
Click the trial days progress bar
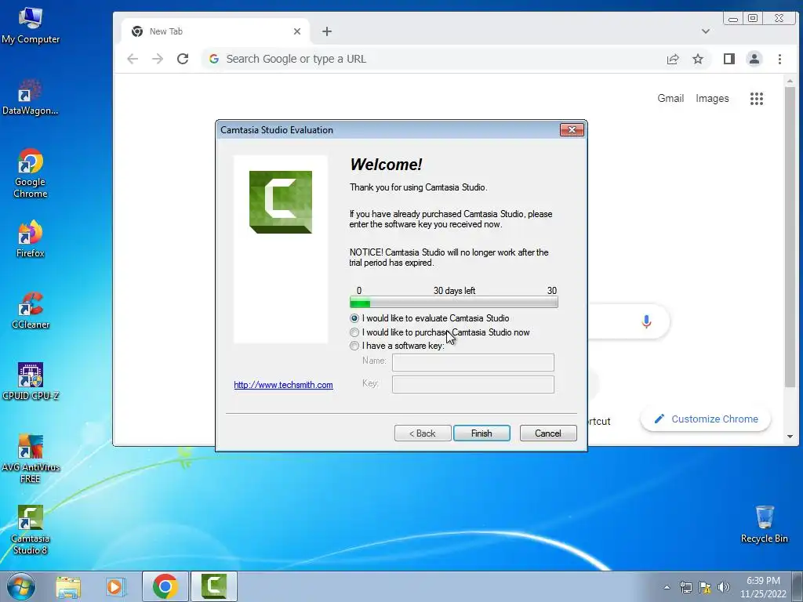tap(454, 302)
